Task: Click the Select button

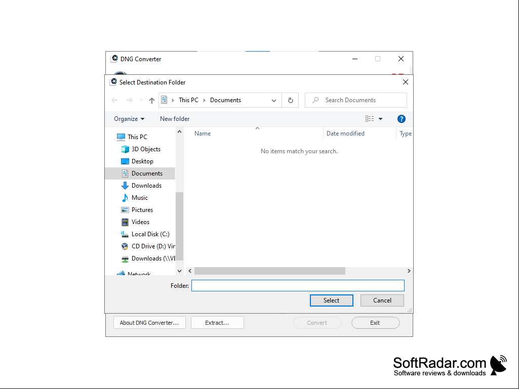Action: pos(331,300)
